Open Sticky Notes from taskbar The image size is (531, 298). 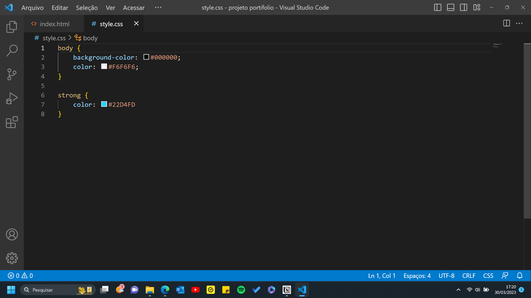pyautogui.click(x=226, y=290)
